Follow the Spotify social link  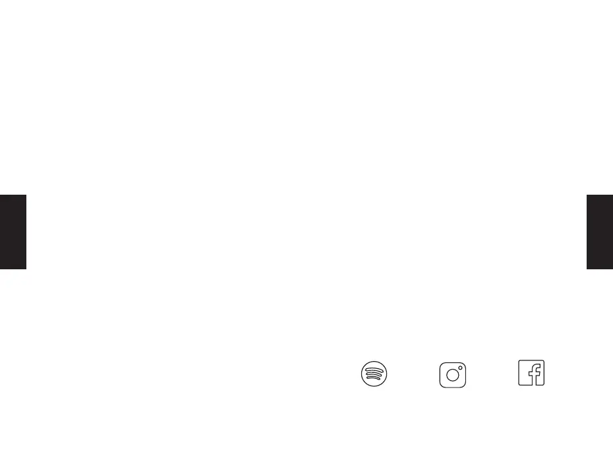point(374,374)
